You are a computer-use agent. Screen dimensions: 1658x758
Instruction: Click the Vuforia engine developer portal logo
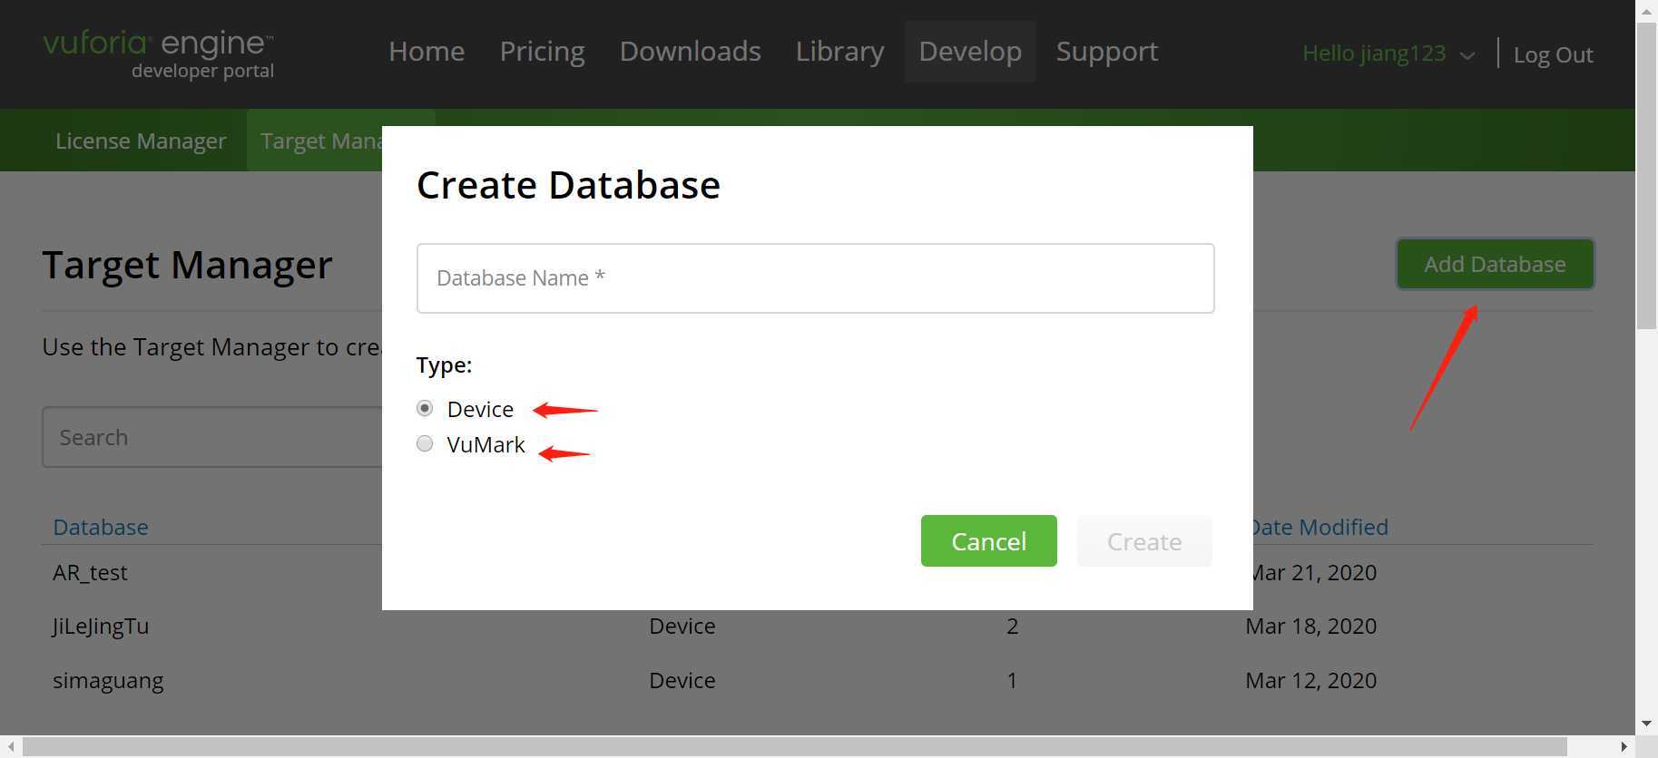tap(159, 54)
